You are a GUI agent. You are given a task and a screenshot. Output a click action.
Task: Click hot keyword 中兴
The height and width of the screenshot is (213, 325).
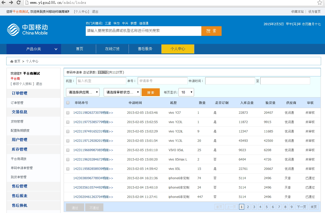click(125, 23)
